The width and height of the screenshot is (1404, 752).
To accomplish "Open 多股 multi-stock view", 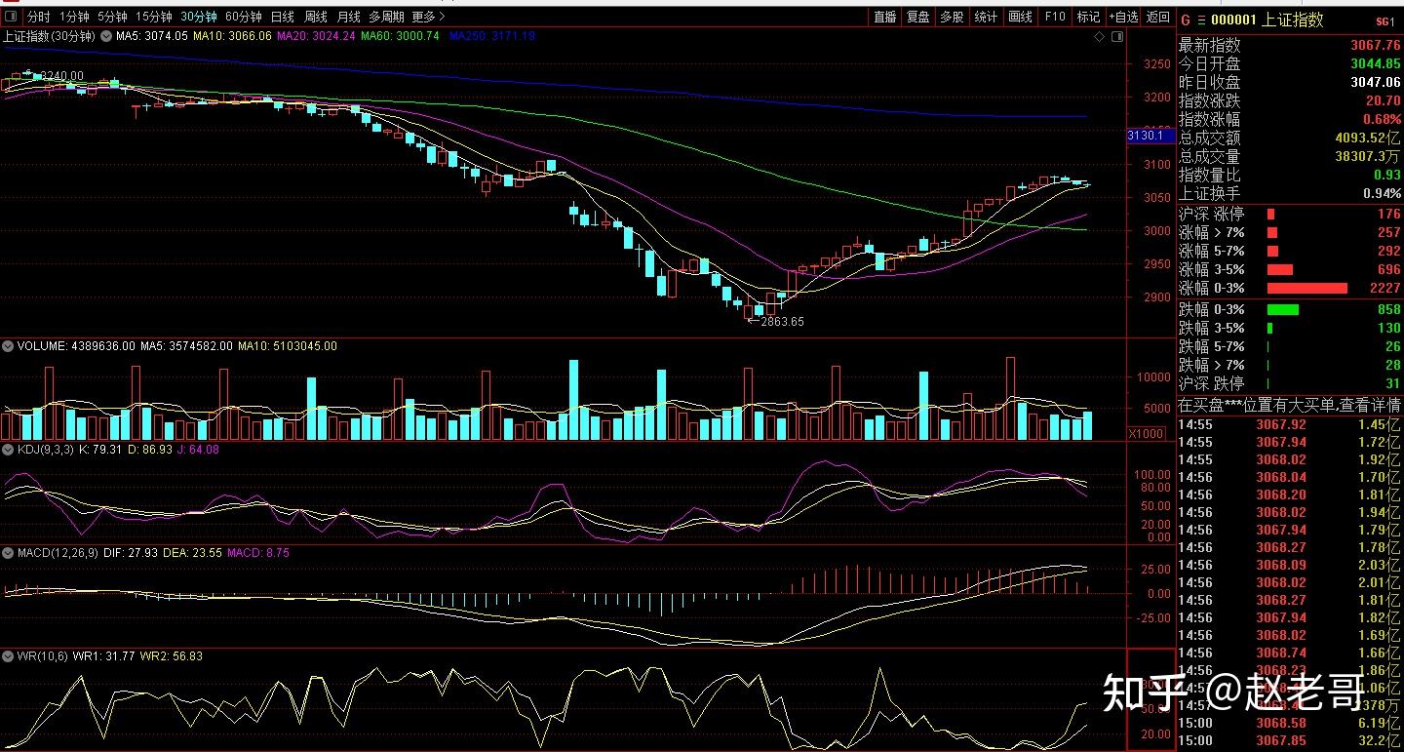I will point(952,17).
